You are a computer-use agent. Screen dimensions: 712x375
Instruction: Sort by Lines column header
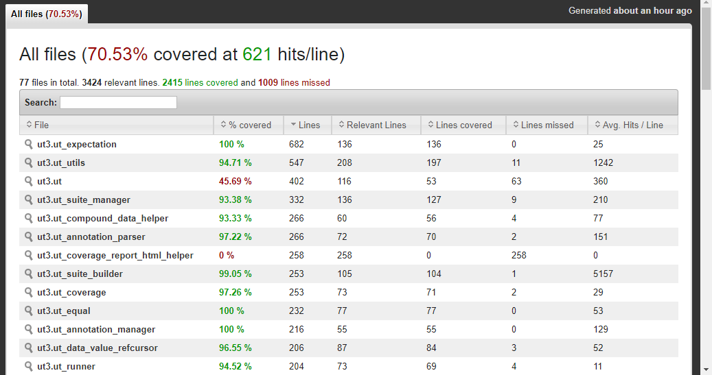point(307,125)
